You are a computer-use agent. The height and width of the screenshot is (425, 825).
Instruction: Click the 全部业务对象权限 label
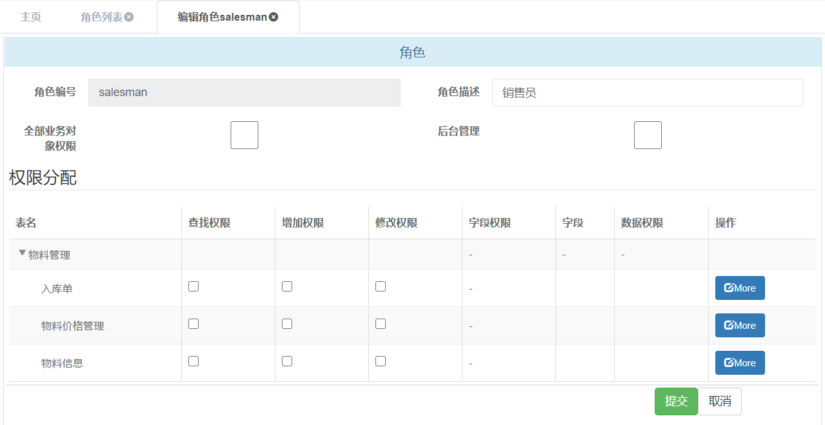point(50,139)
